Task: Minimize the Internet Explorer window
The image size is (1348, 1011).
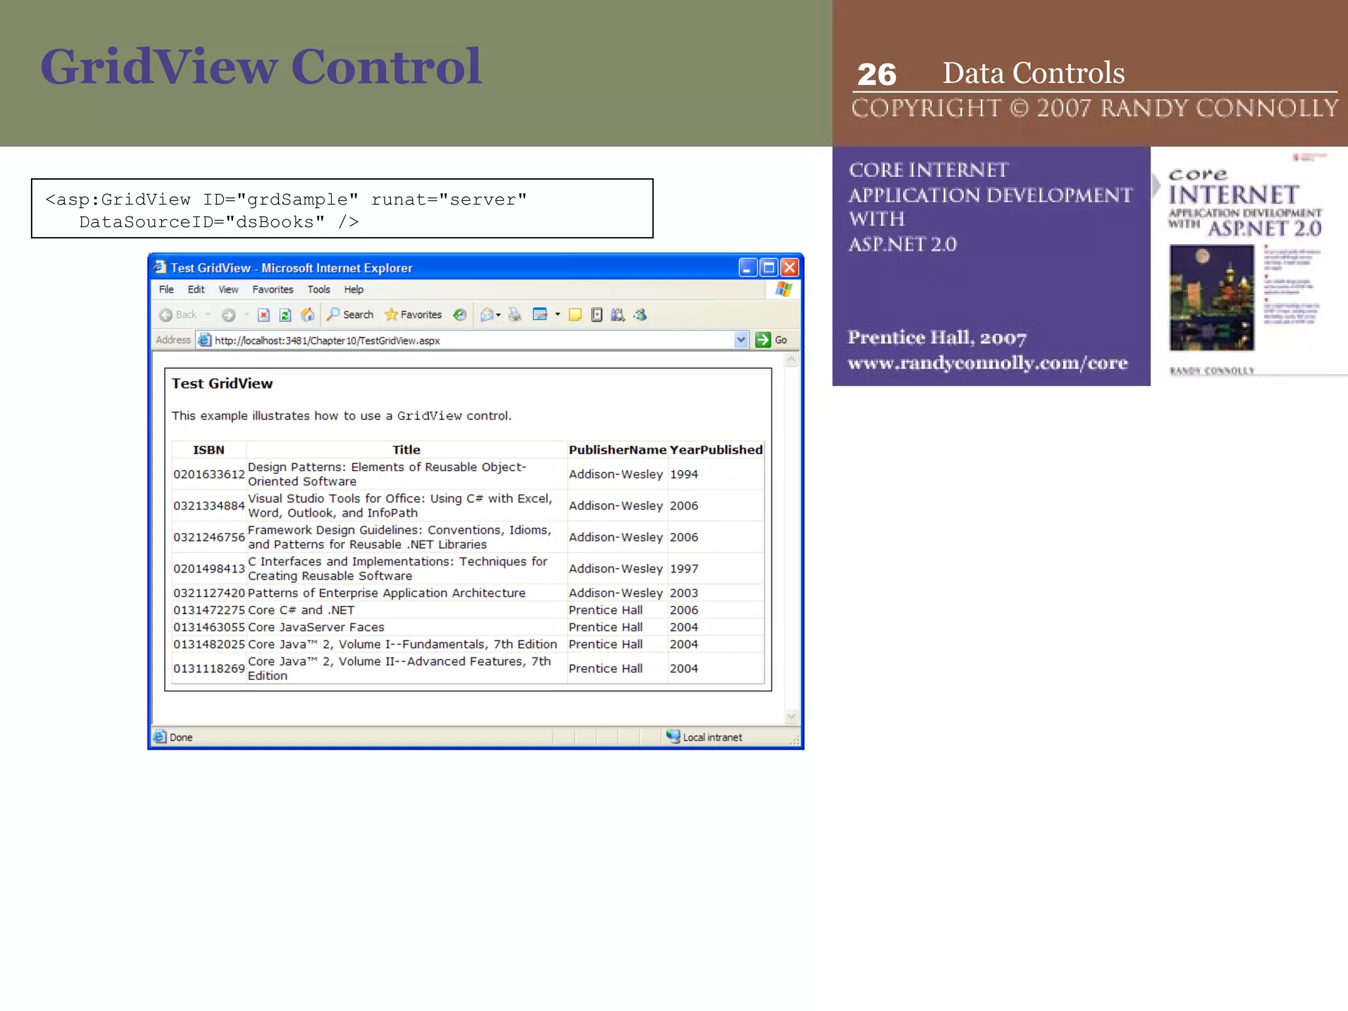Action: (x=748, y=267)
